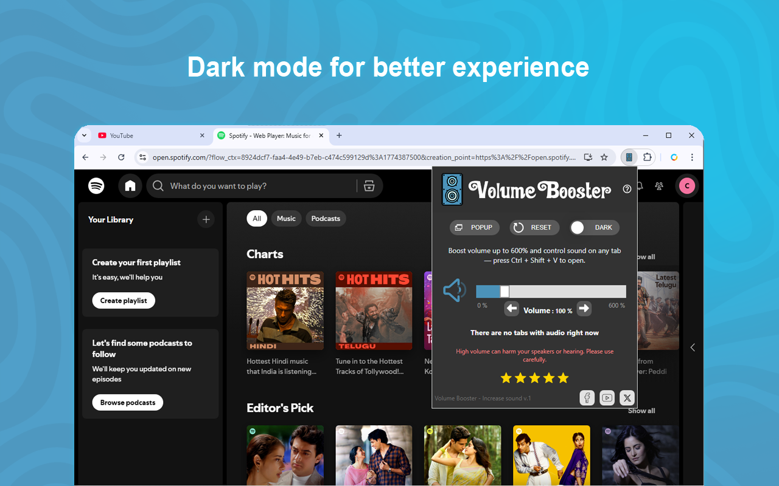Open the Browse icon in Spotify search bar
Screen dimensions: 779x486
pos(369,186)
